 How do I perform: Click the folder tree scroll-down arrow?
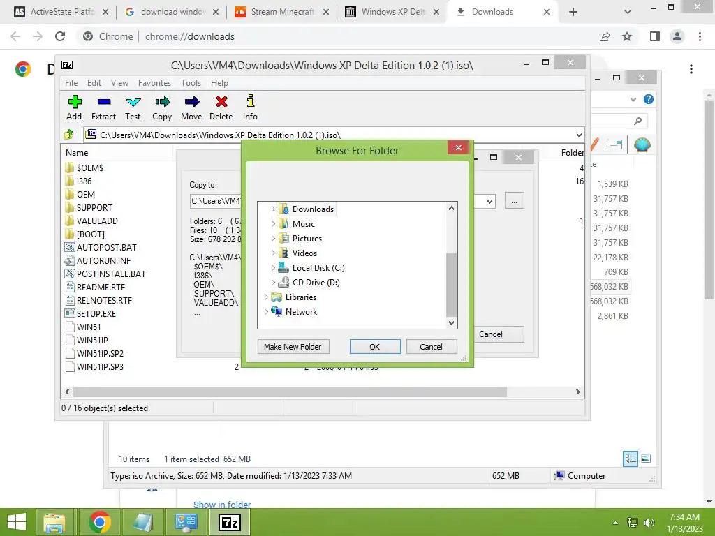452,323
